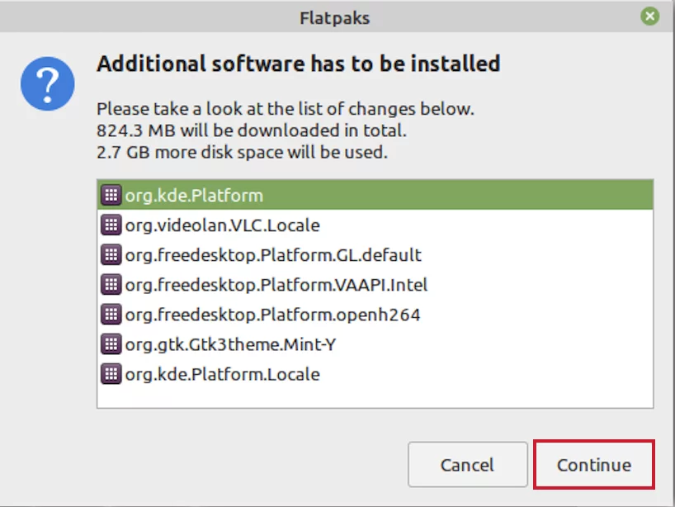This screenshot has width=675, height=507.
Task: Select the org.kde.Platform.Locale entry
Action: click(375, 374)
